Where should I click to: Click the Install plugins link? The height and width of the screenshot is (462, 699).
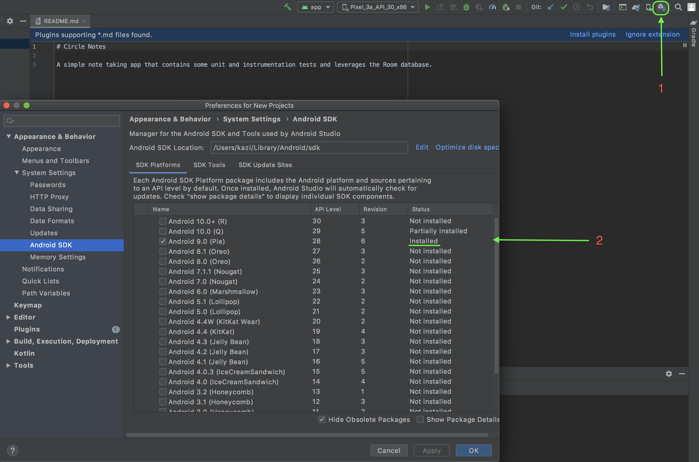[593, 34]
